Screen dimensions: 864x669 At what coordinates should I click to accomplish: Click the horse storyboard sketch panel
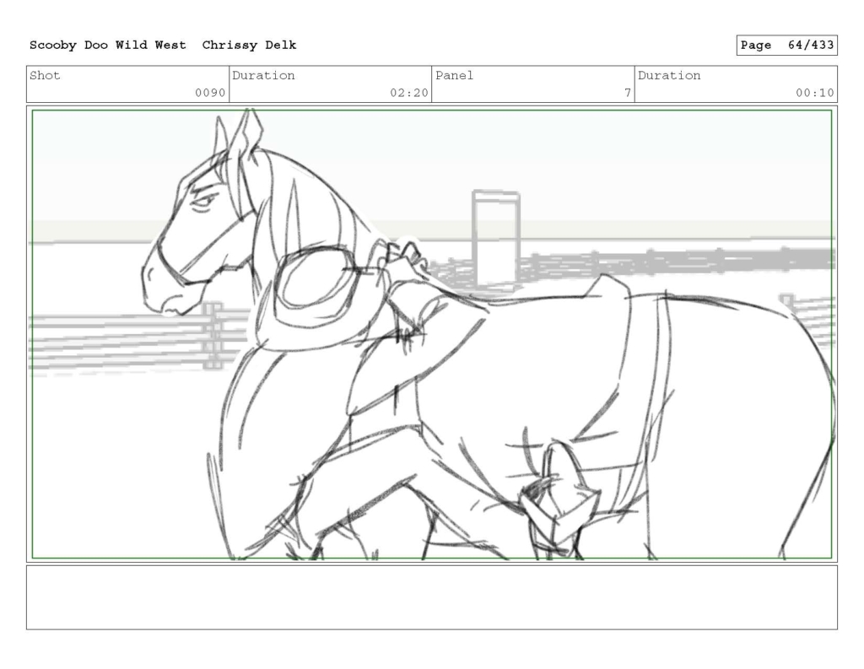[x=432, y=334]
